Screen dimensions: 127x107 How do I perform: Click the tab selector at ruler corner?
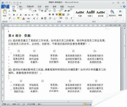click(x=3, y=25)
